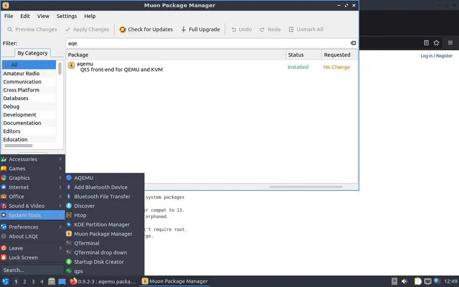Switch to virtual desktop 2

(24, 282)
